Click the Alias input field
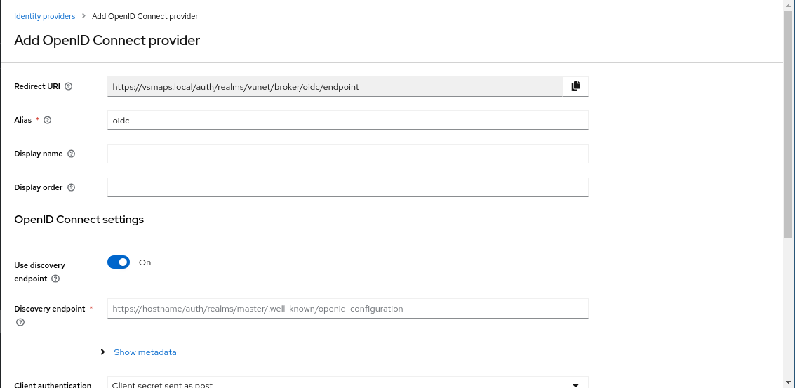 (x=347, y=120)
